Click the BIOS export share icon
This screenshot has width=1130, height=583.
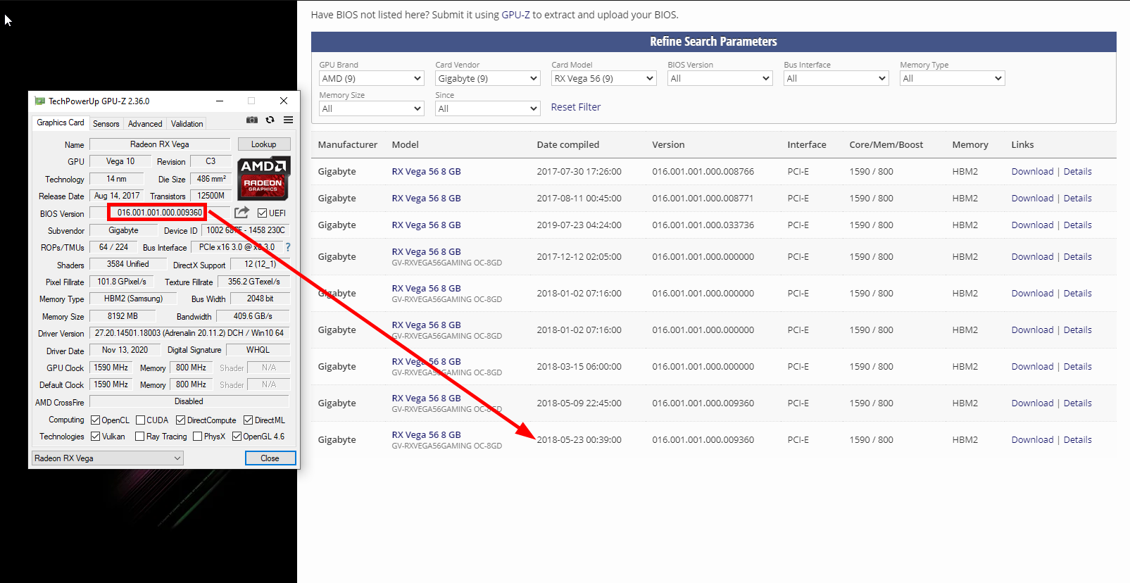(241, 212)
